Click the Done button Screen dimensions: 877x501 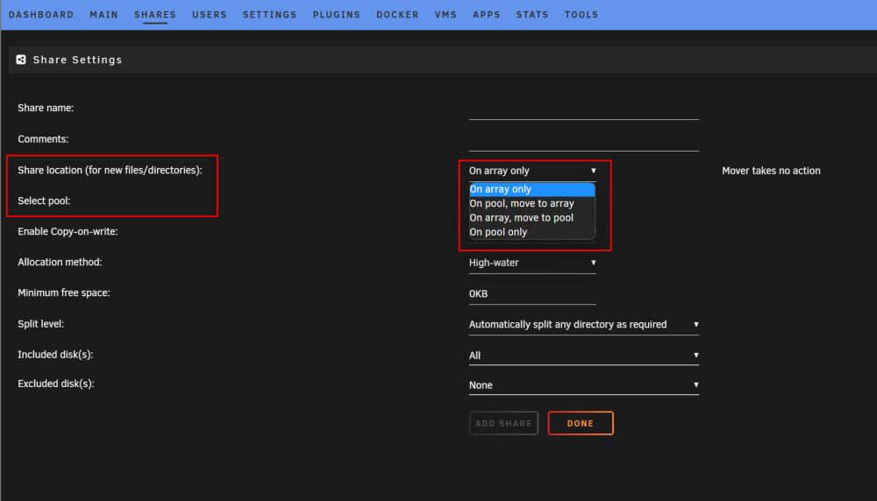581,423
